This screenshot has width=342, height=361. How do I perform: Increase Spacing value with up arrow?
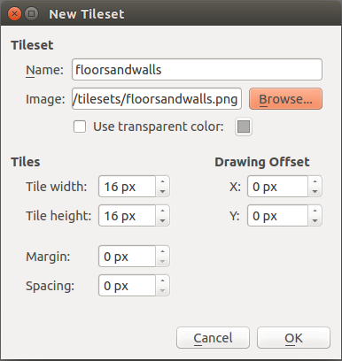click(x=162, y=280)
